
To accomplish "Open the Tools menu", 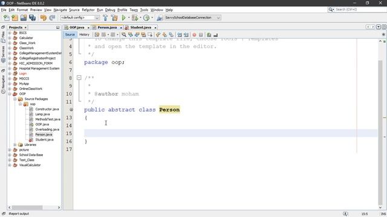I will 144,10.
